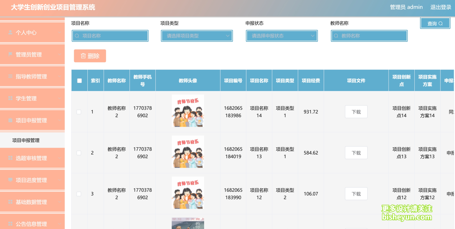The image size is (455, 229).
Task: Open teacher avatar image in row 3
Action: tap(188, 193)
